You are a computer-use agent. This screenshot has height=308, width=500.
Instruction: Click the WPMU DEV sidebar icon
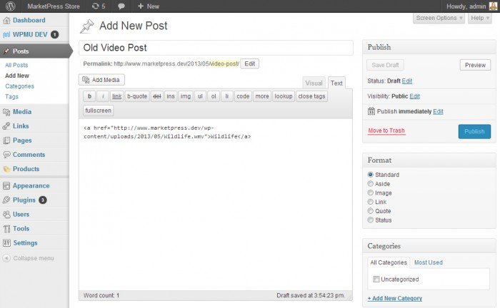click(x=6, y=35)
